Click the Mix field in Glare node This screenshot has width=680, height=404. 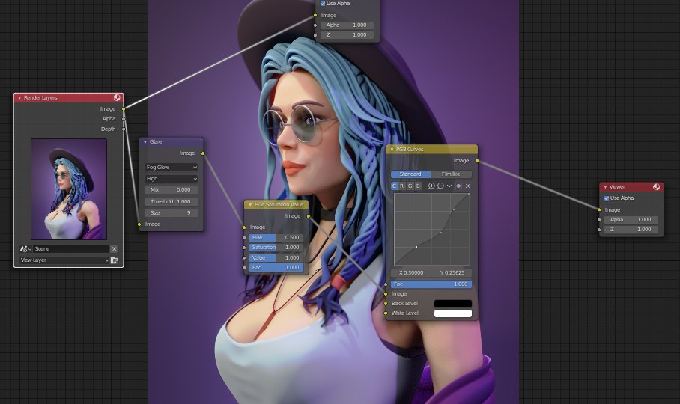click(x=171, y=190)
